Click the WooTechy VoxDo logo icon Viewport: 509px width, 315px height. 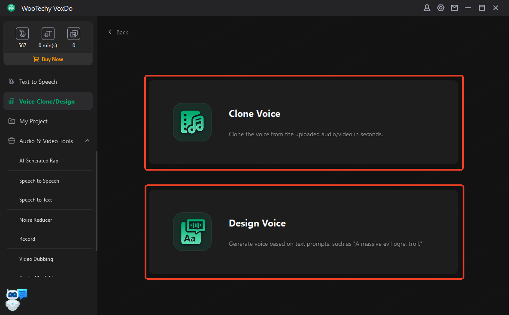11,8
